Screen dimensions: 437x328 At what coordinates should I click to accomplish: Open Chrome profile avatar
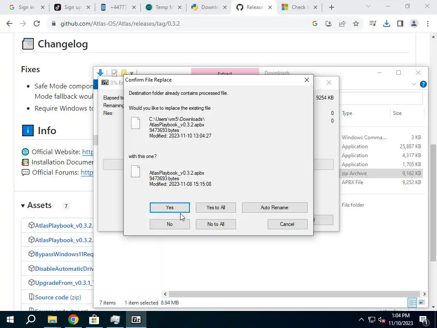click(414, 24)
